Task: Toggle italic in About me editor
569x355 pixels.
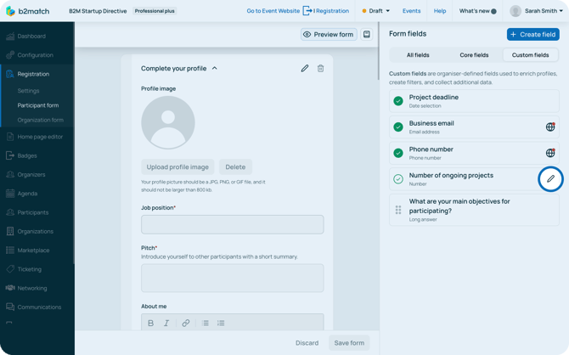Action: pos(166,323)
